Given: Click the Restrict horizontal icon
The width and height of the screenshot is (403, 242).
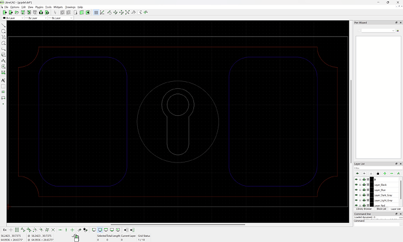Looking at the screenshot, I should [x=60, y=230].
